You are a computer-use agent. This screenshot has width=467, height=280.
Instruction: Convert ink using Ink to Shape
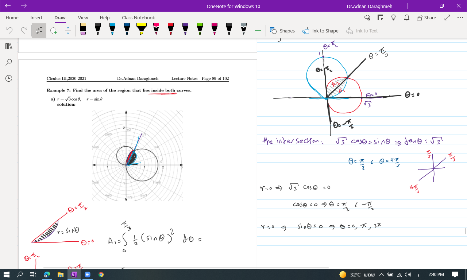[x=320, y=31]
